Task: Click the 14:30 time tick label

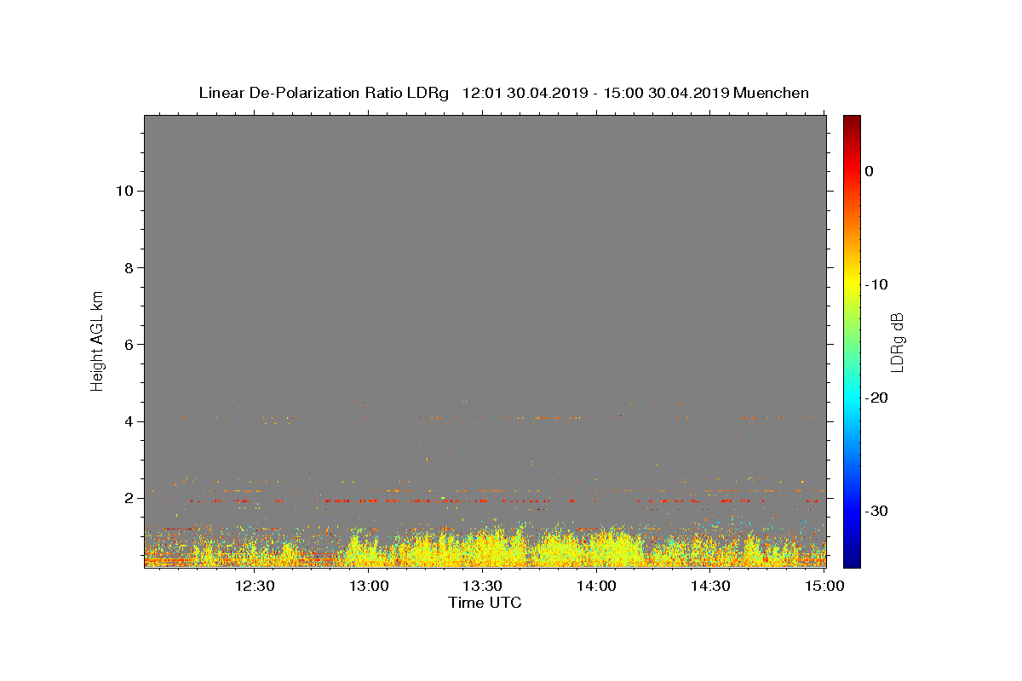Action: pyautogui.click(x=710, y=586)
